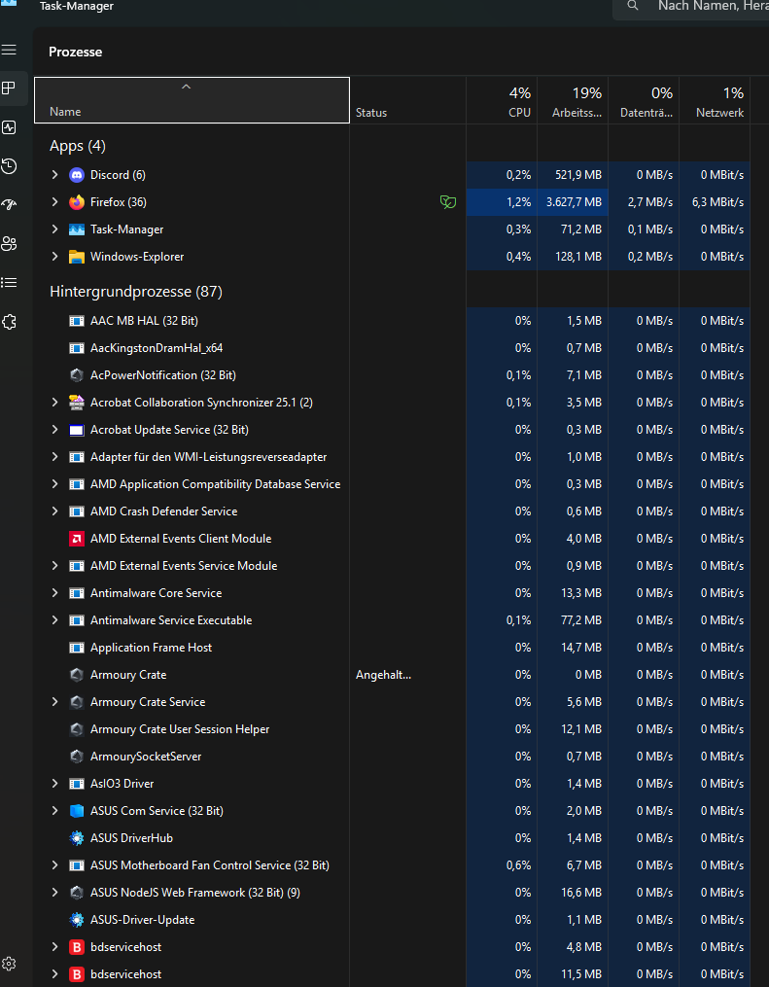Open the App history sidebar icon
The width and height of the screenshot is (769, 987).
(9, 166)
